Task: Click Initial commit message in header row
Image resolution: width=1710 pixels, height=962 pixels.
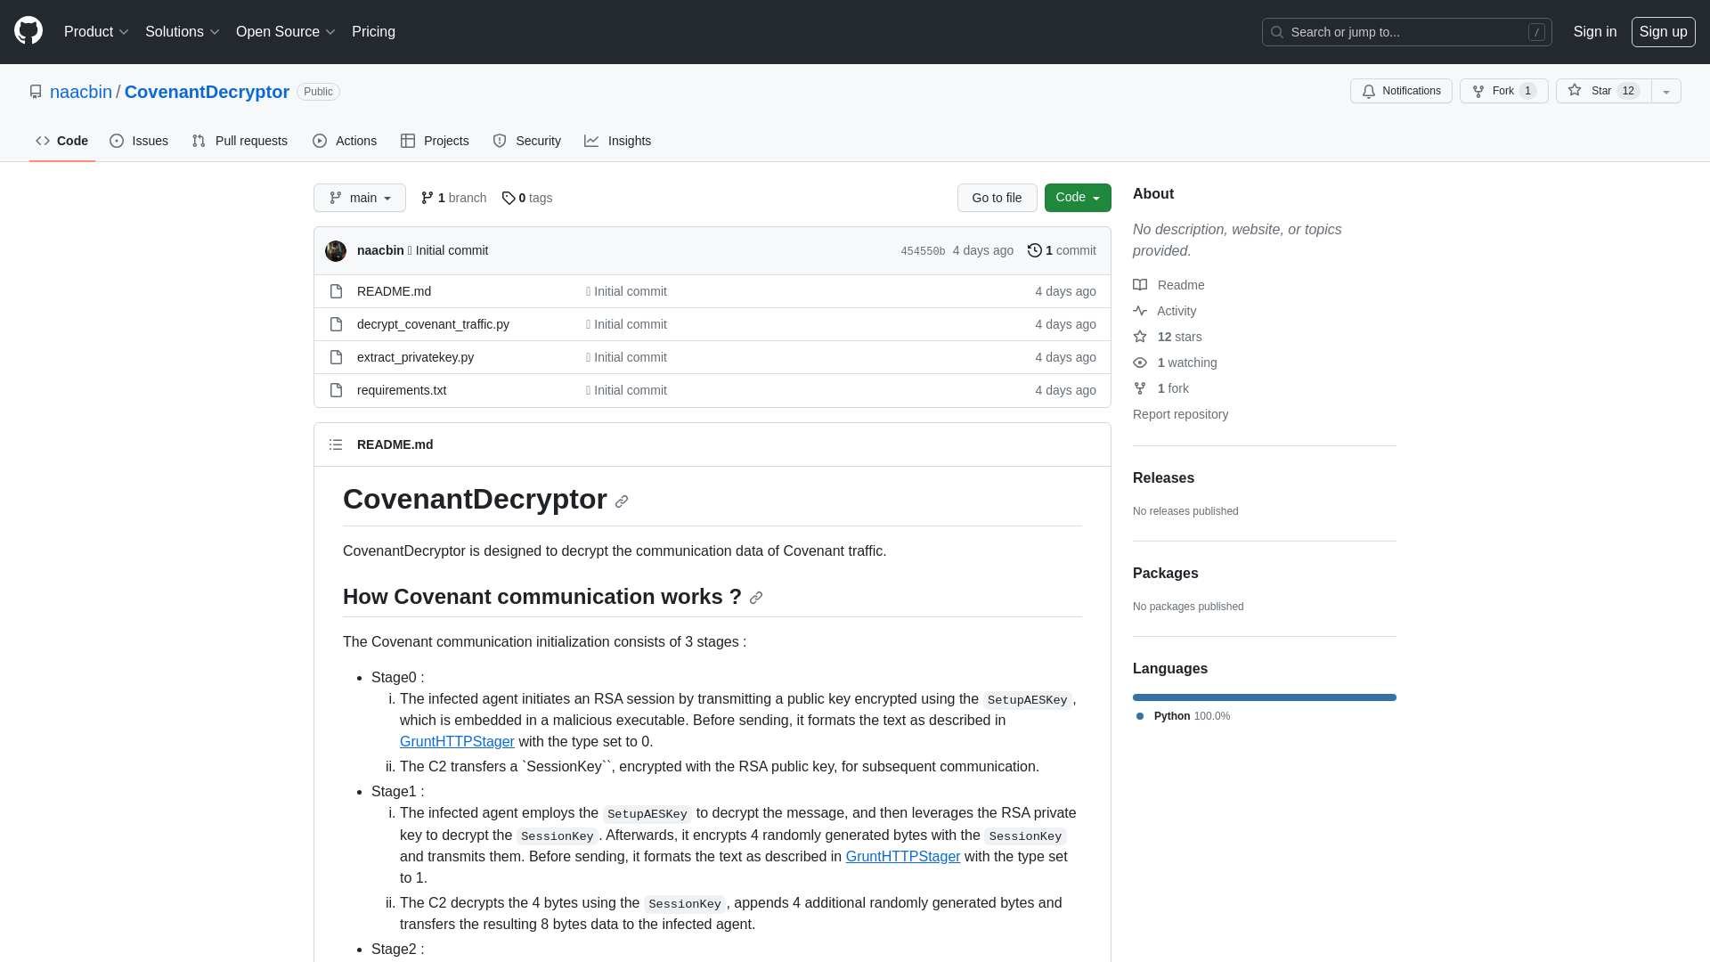Action: tap(448, 250)
